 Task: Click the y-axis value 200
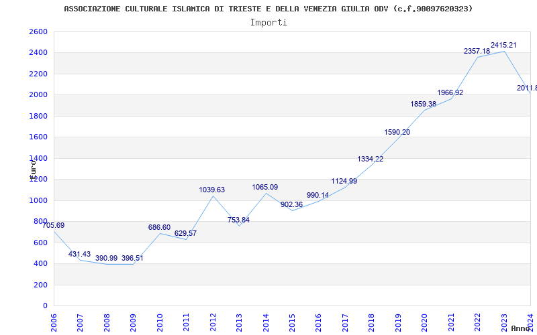tap(40, 285)
